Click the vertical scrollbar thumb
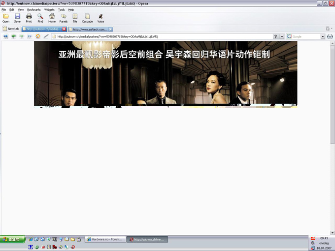Viewport: 335px width, 251px height. coord(332,94)
